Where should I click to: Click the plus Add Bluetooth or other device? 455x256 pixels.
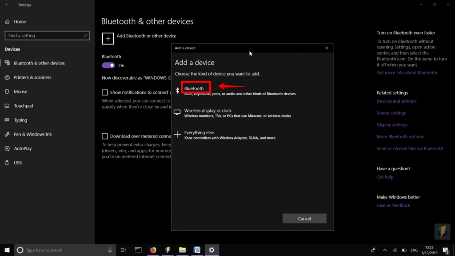(108, 39)
